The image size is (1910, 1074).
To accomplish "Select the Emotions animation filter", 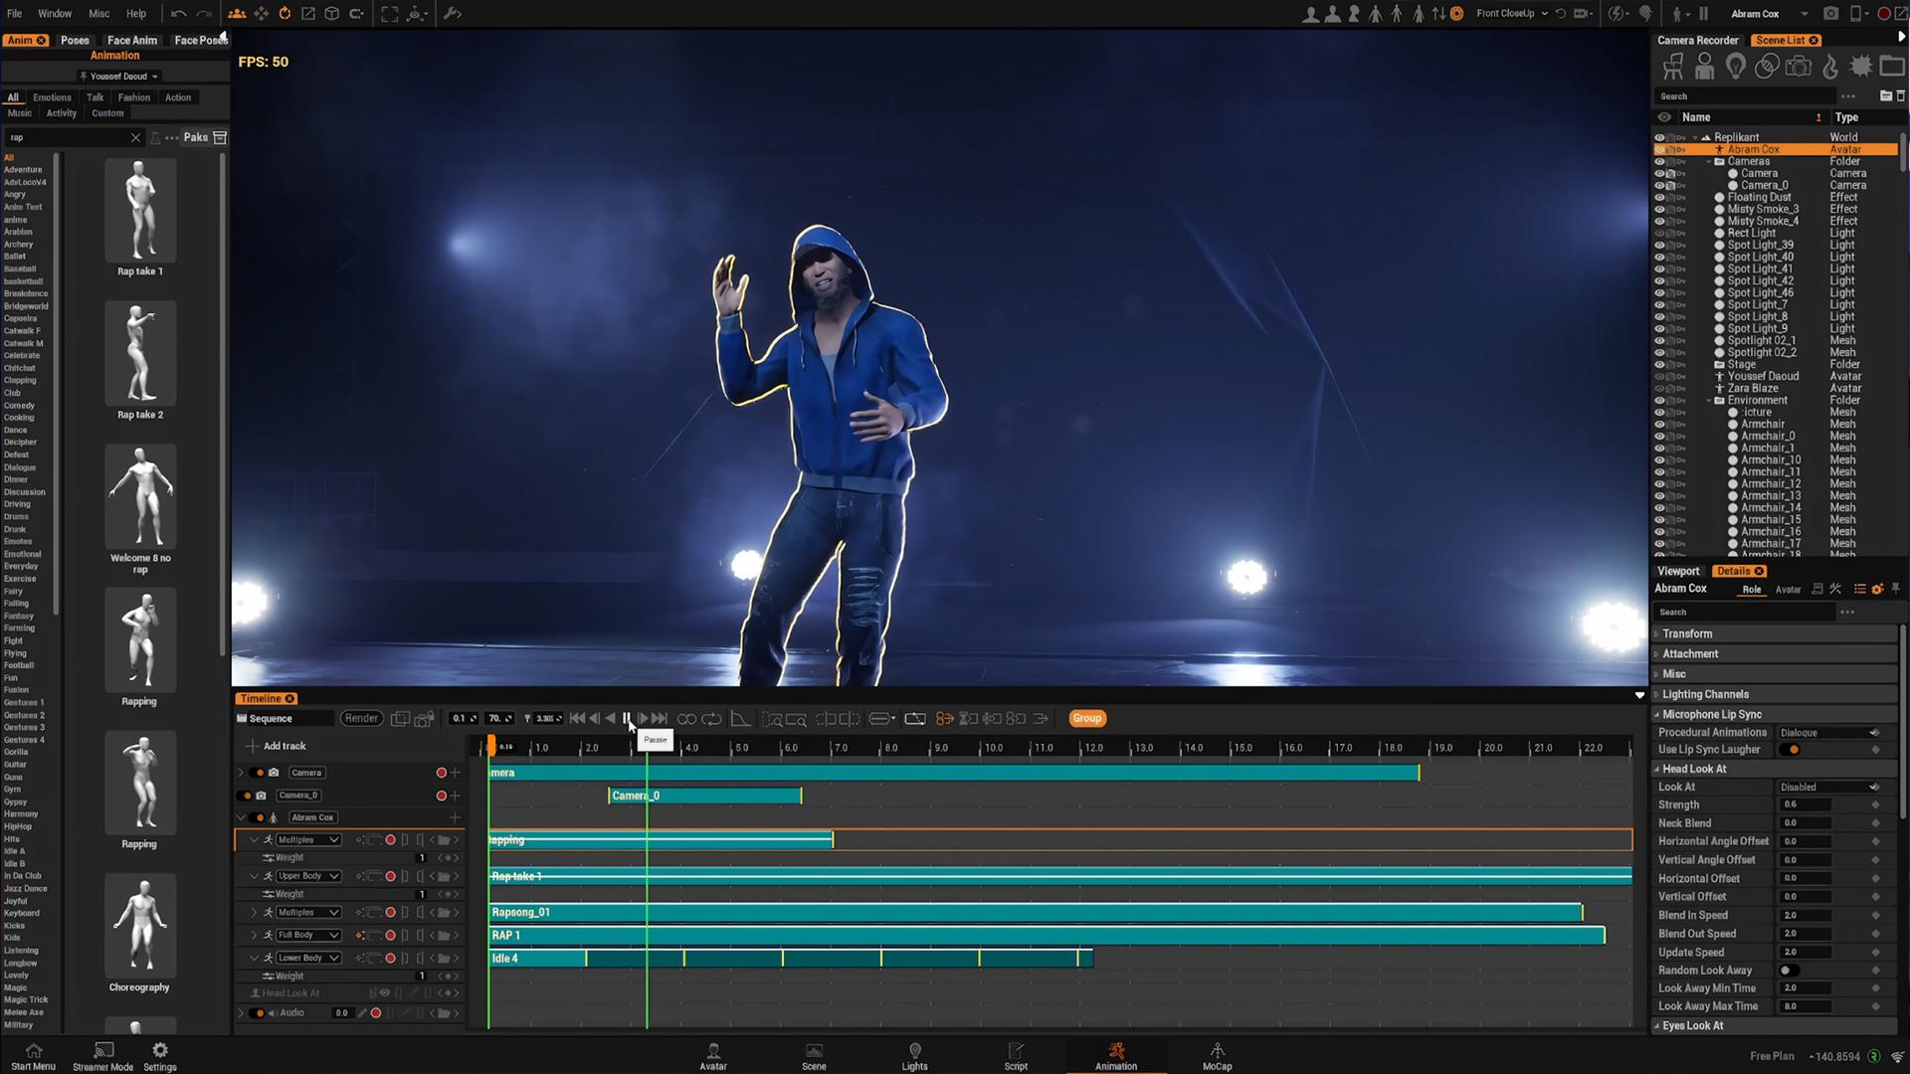I will (52, 97).
